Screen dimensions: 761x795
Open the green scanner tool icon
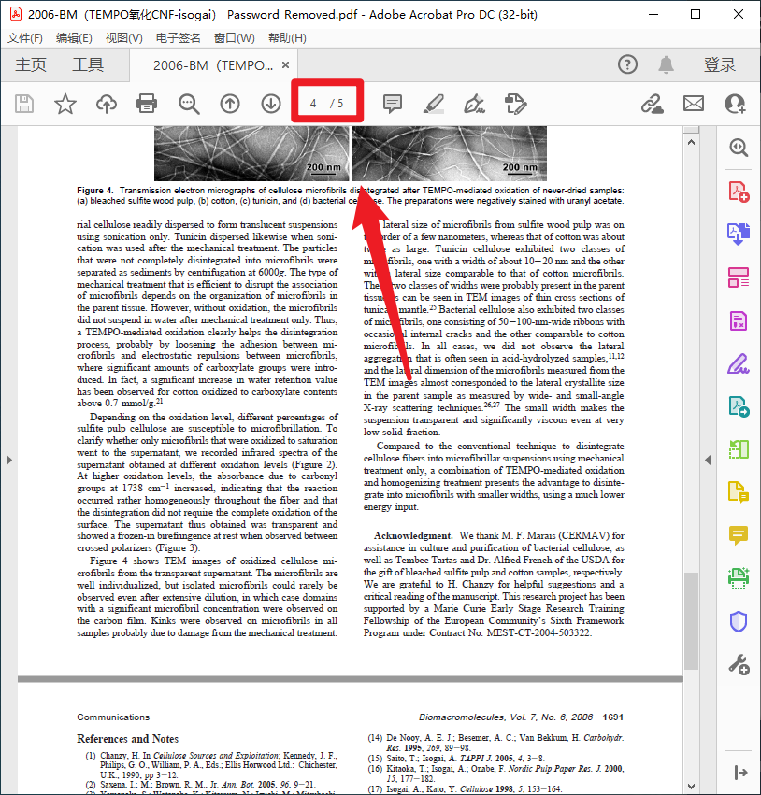click(739, 578)
